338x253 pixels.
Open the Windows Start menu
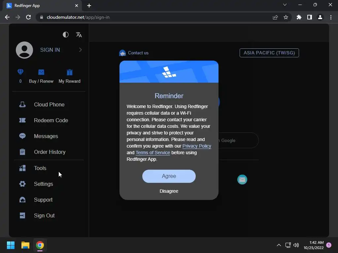pyautogui.click(x=11, y=245)
